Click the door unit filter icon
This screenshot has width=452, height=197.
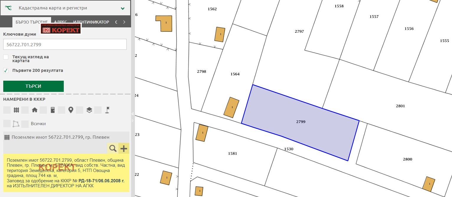click(53, 110)
